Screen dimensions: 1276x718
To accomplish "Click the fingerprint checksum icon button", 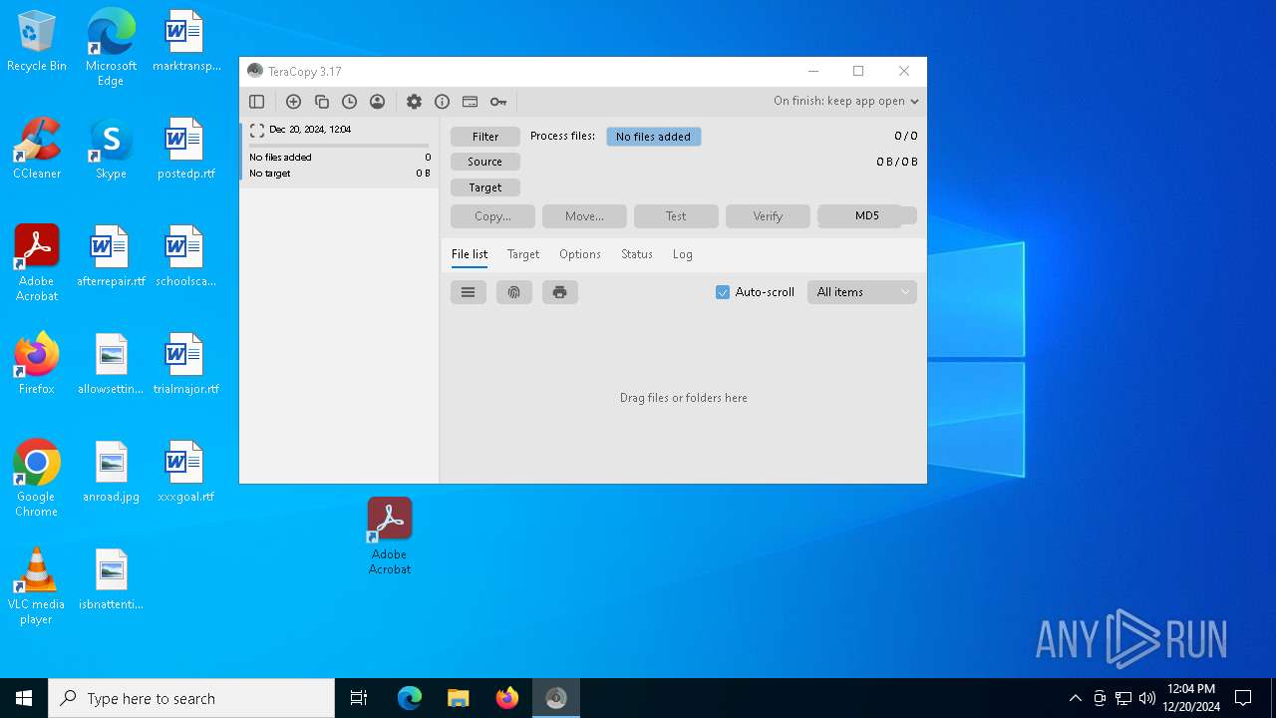I will pos(514,292).
